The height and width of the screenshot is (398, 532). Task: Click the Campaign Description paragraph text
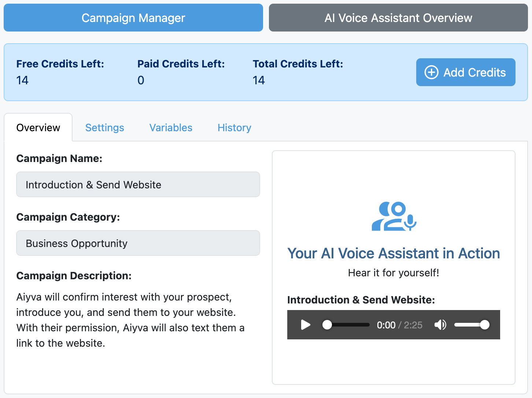(x=130, y=320)
